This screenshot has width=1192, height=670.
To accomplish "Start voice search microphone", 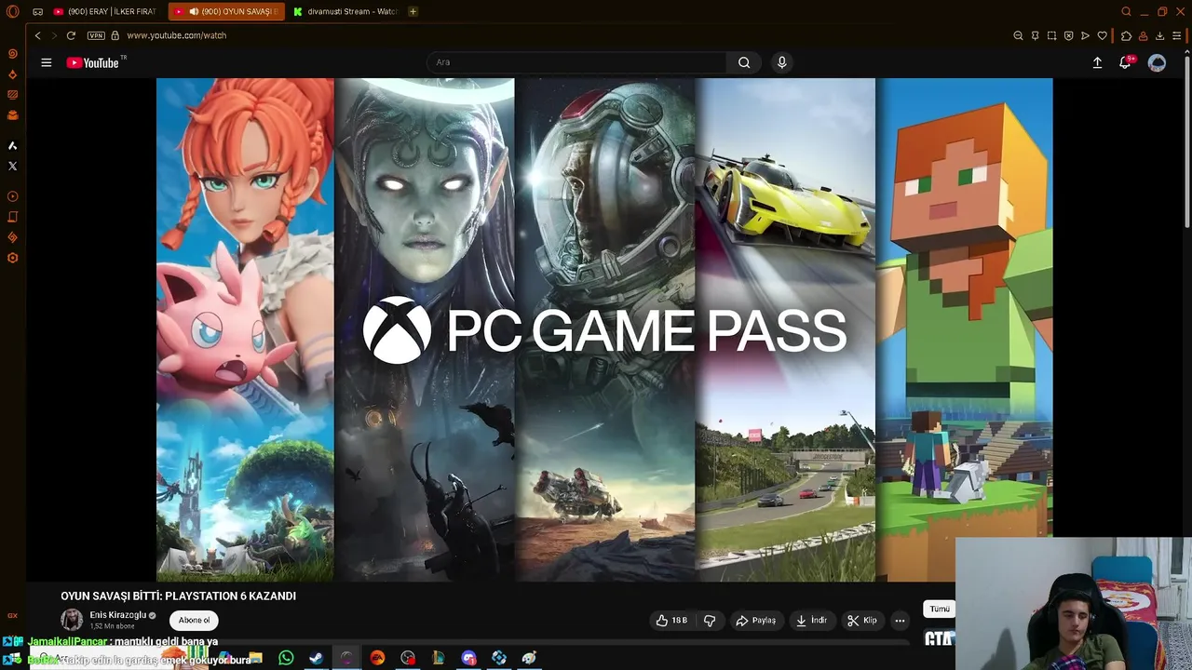I will pyautogui.click(x=782, y=62).
